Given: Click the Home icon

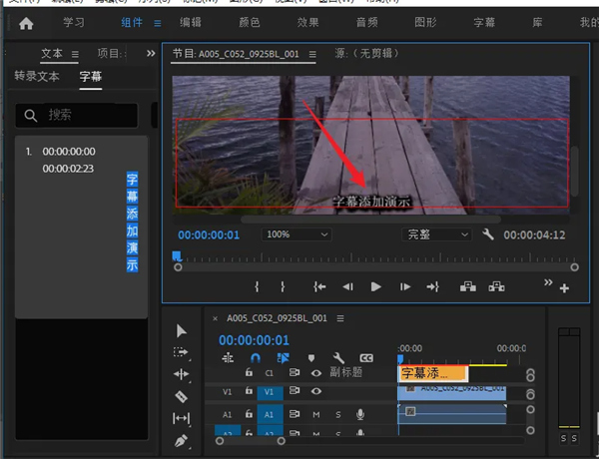Looking at the screenshot, I should pos(26,22).
